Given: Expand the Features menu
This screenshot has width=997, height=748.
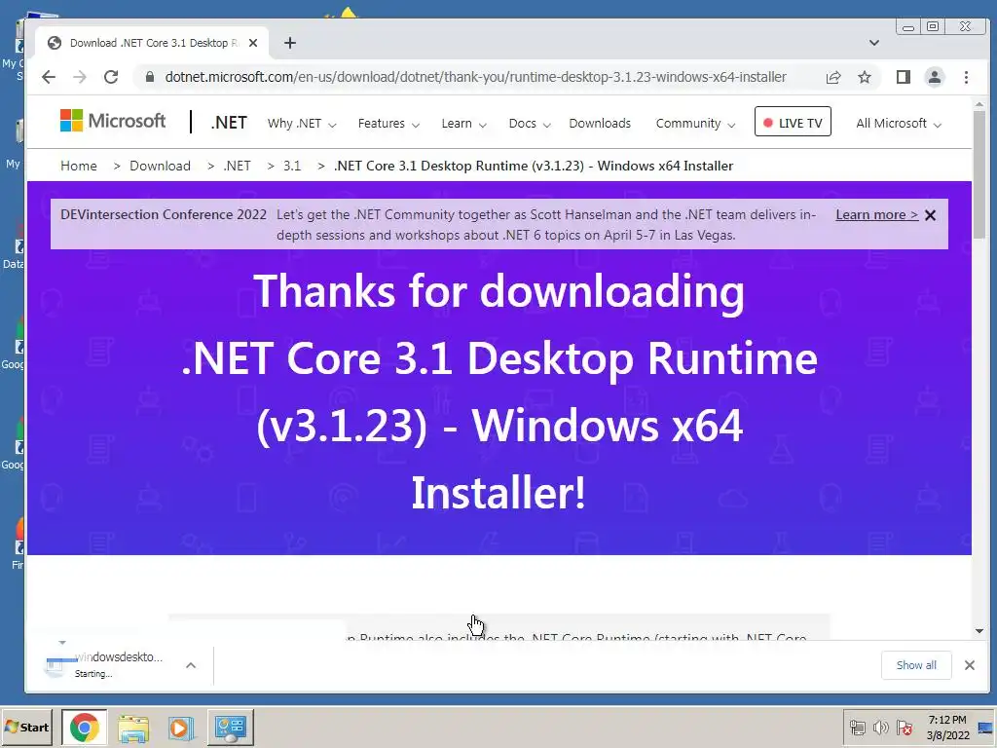Looking at the screenshot, I should (x=388, y=124).
